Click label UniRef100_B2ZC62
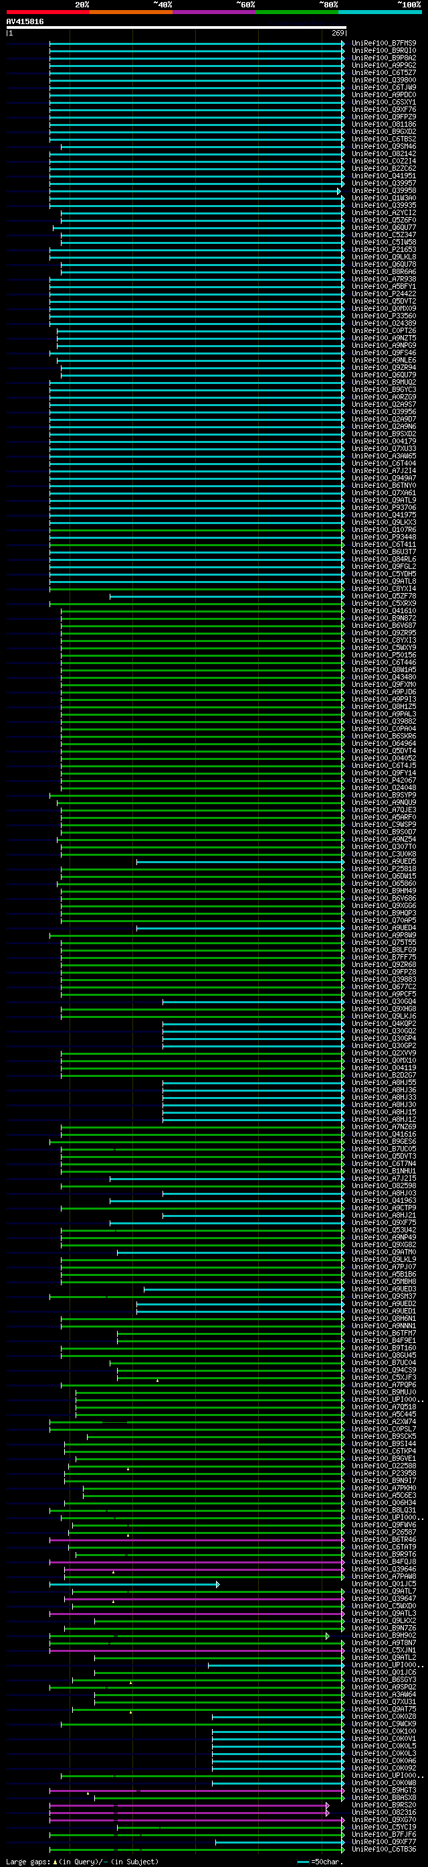 [384, 169]
